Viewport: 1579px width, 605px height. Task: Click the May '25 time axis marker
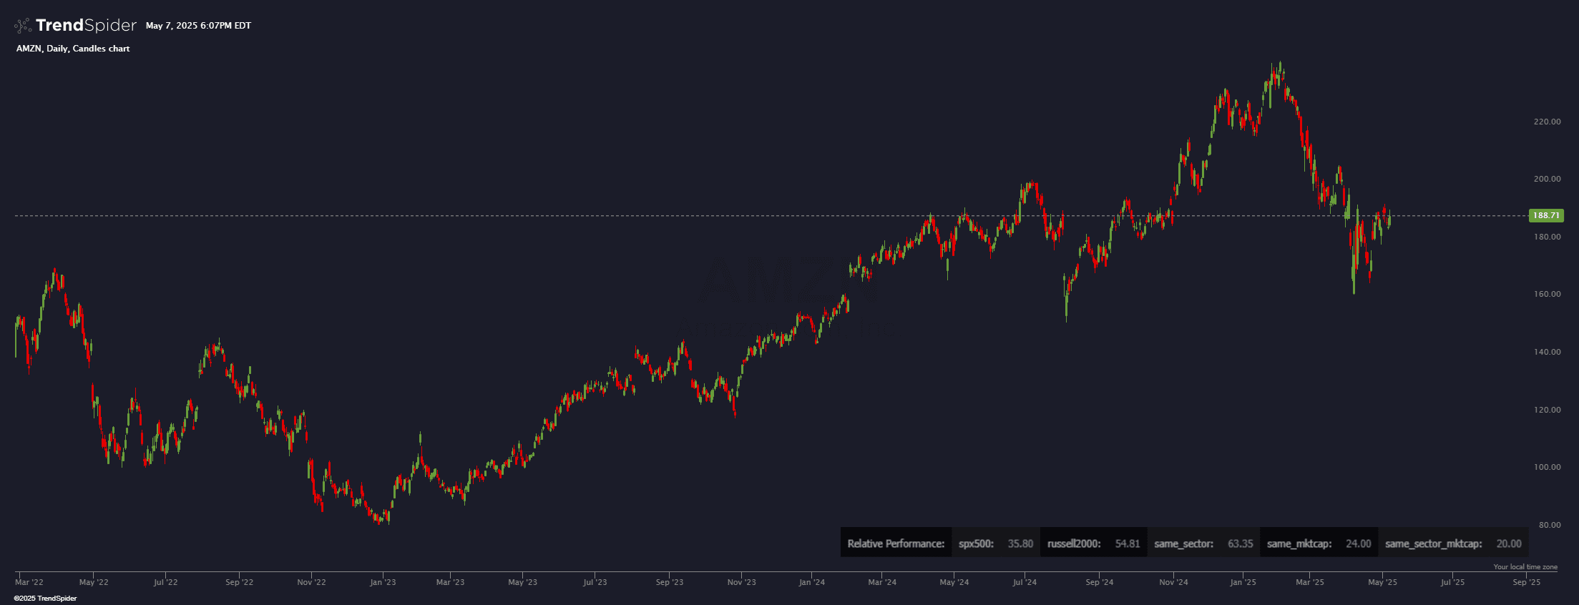pyautogui.click(x=1382, y=582)
